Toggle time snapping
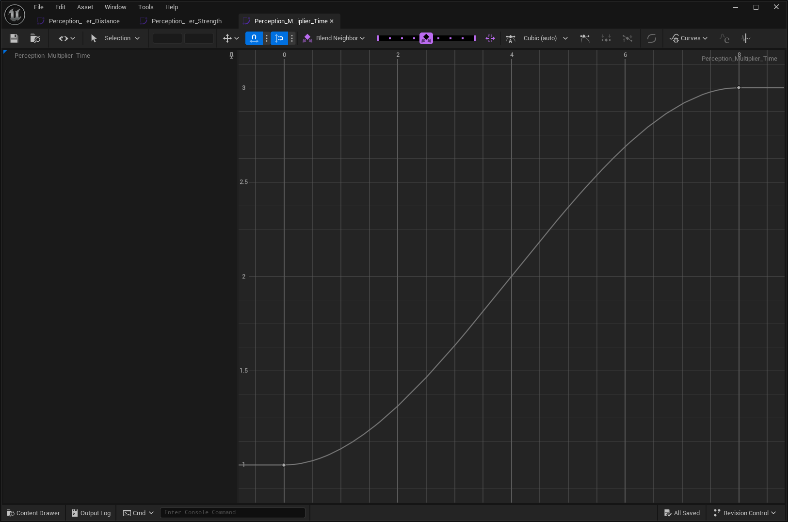Screen dimensions: 788x522 (x=254, y=38)
